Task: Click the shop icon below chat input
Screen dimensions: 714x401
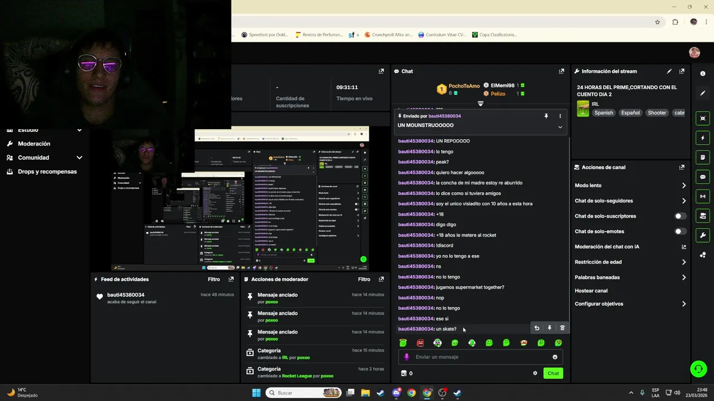Action: pos(404,373)
